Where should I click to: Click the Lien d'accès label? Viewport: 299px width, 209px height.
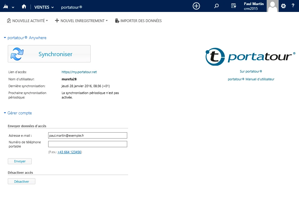(x=18, y=72)
